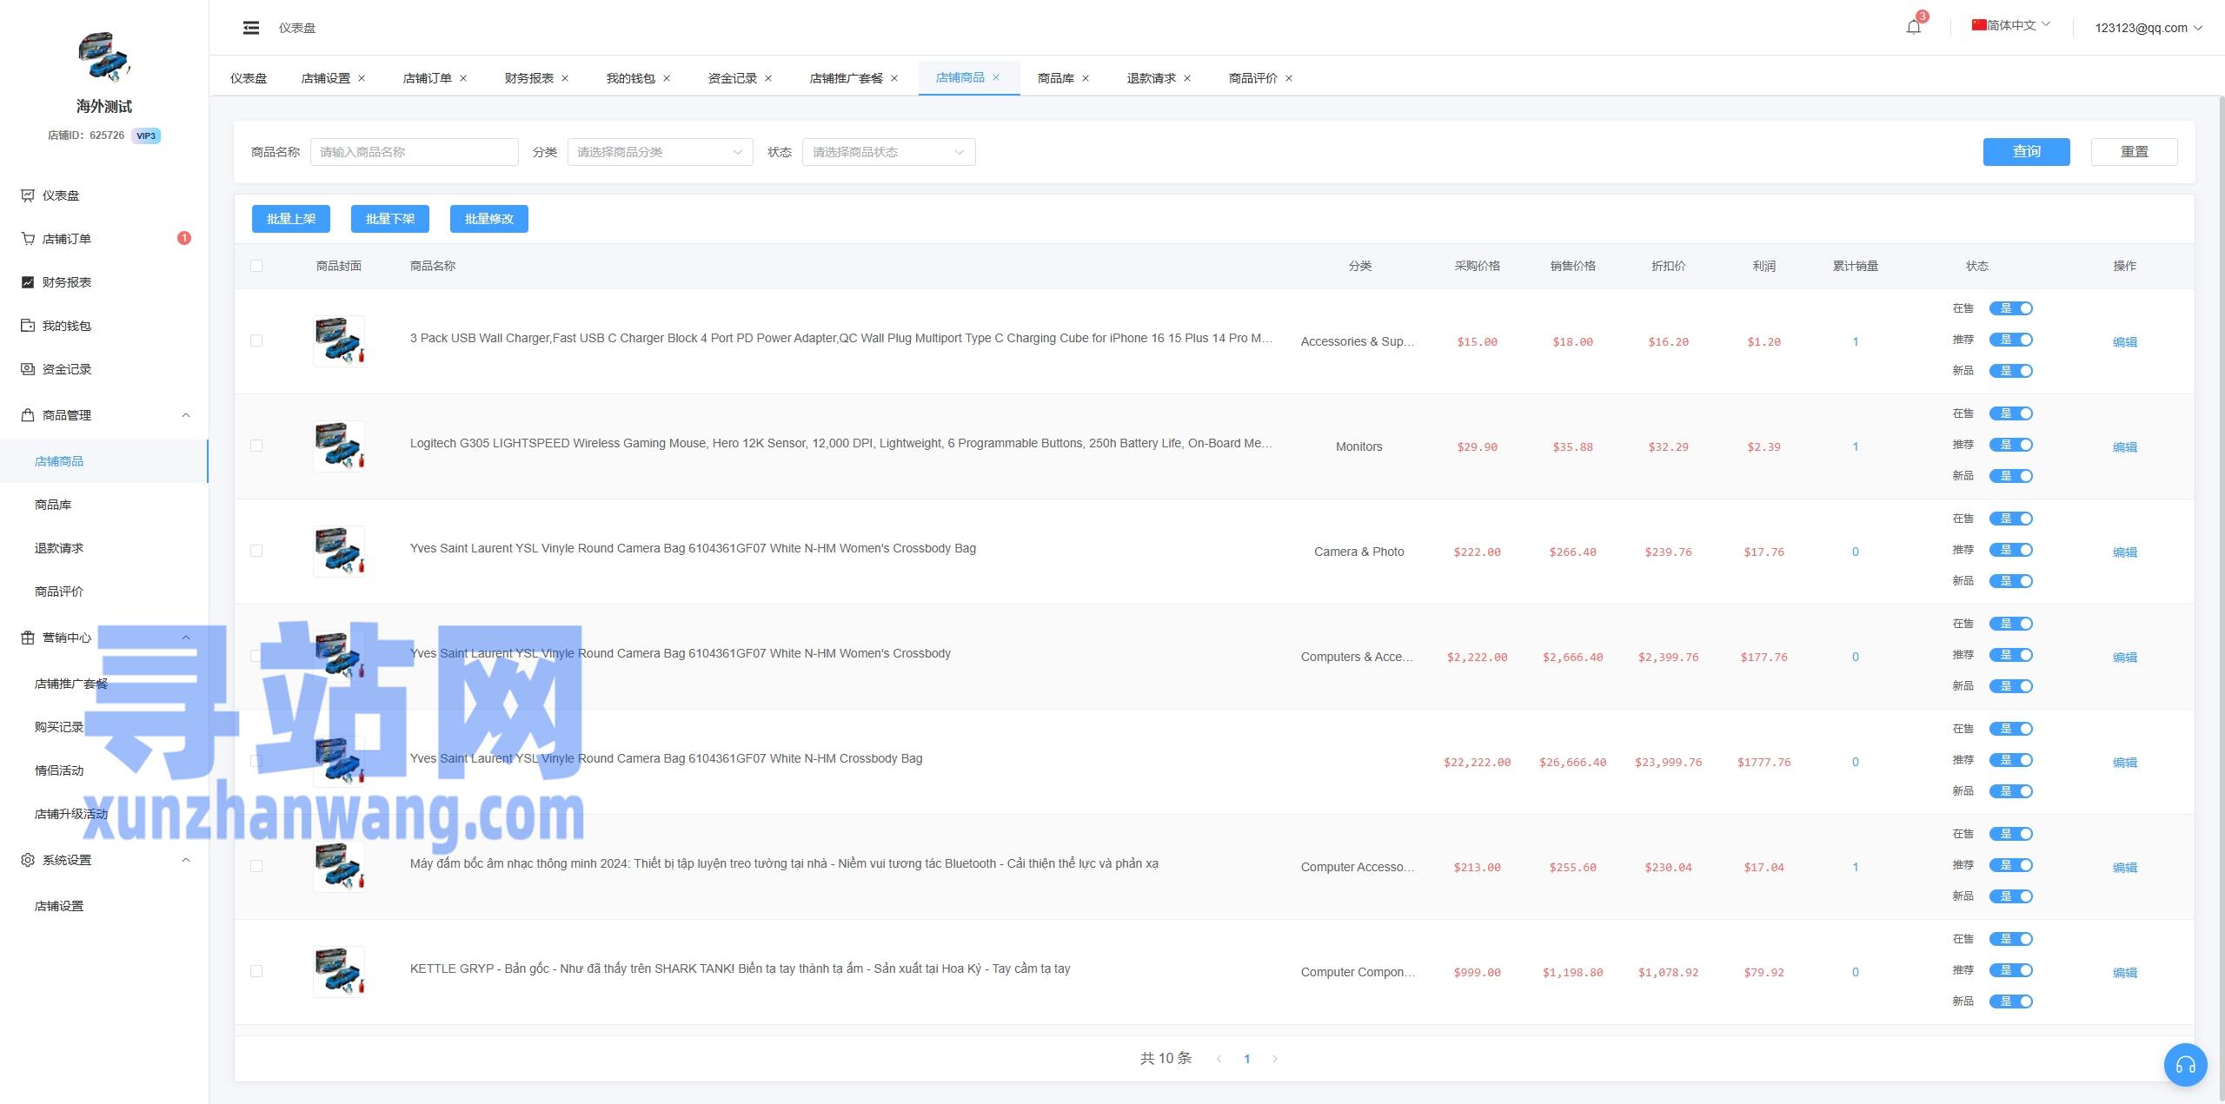Check the select-all checkbox in table header

click(256, 266)
